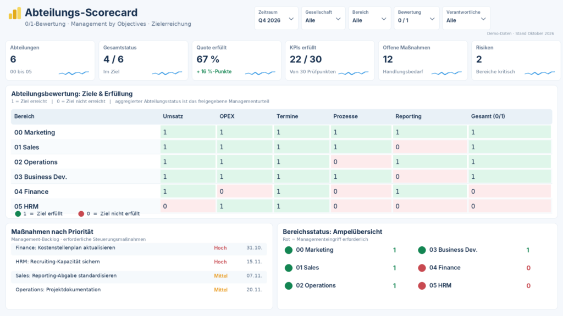The image size is (563, 316).
Task: Click the Abteilungs-Scorecard title
Action: coord(81,13)
